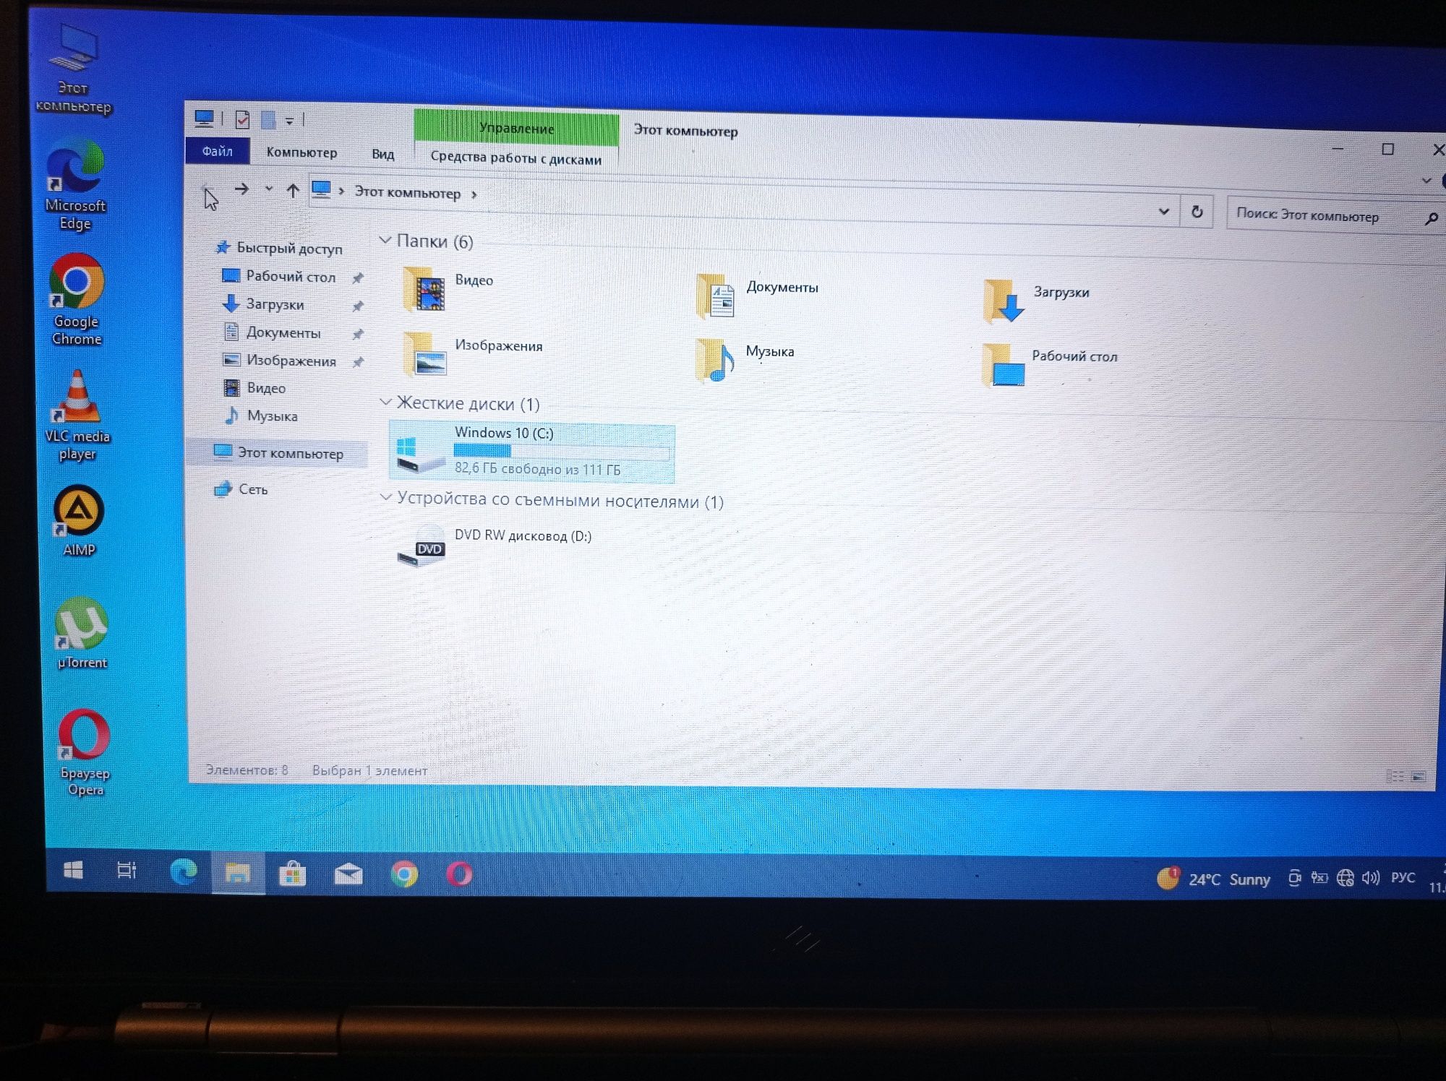Select Быстрый доступ in navigation pane

(x=280, y=248)
